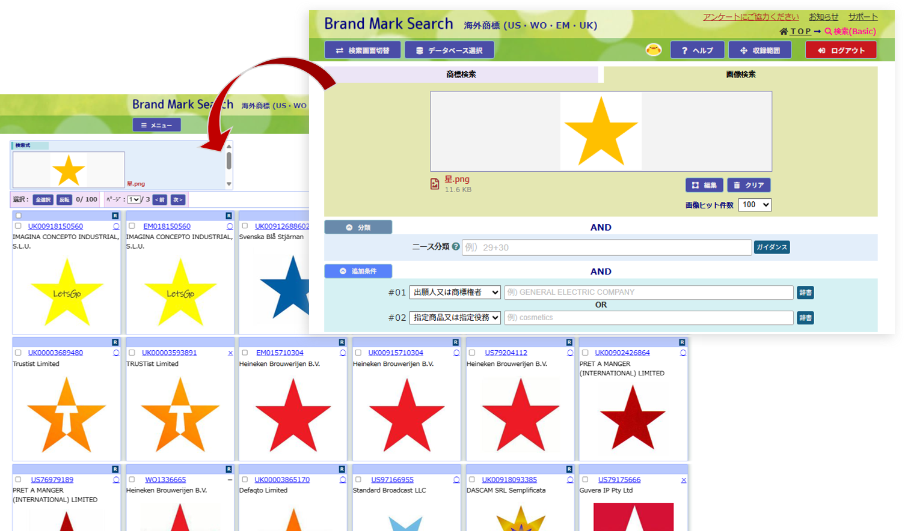Screen dimensions: 905x531
Task: Click R badge on the EM018150560 card
Action: pos(229,216)
